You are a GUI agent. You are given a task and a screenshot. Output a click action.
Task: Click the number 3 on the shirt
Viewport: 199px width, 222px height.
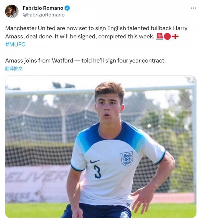click(98, 172)
